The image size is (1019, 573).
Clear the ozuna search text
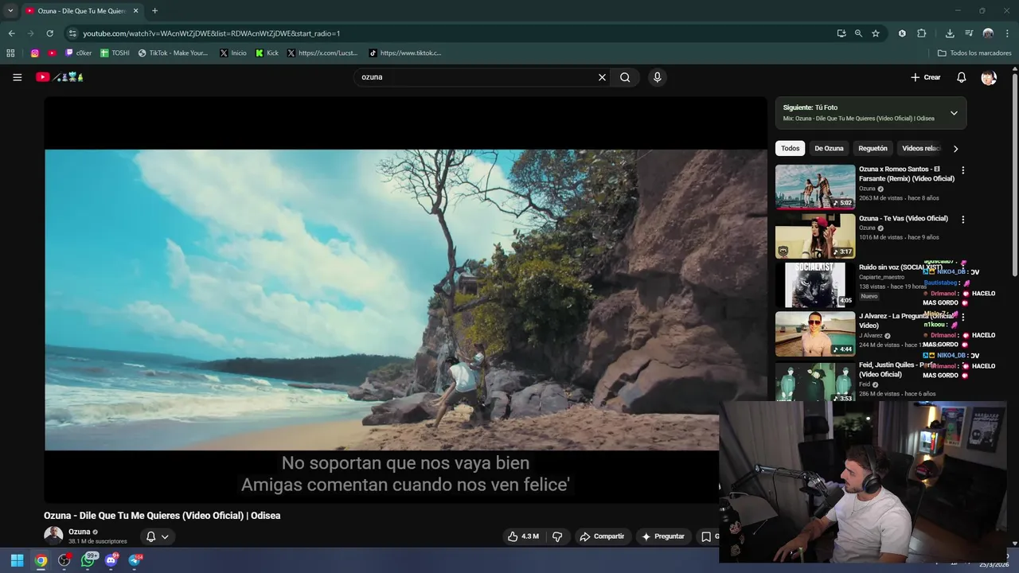coord(602,77)
